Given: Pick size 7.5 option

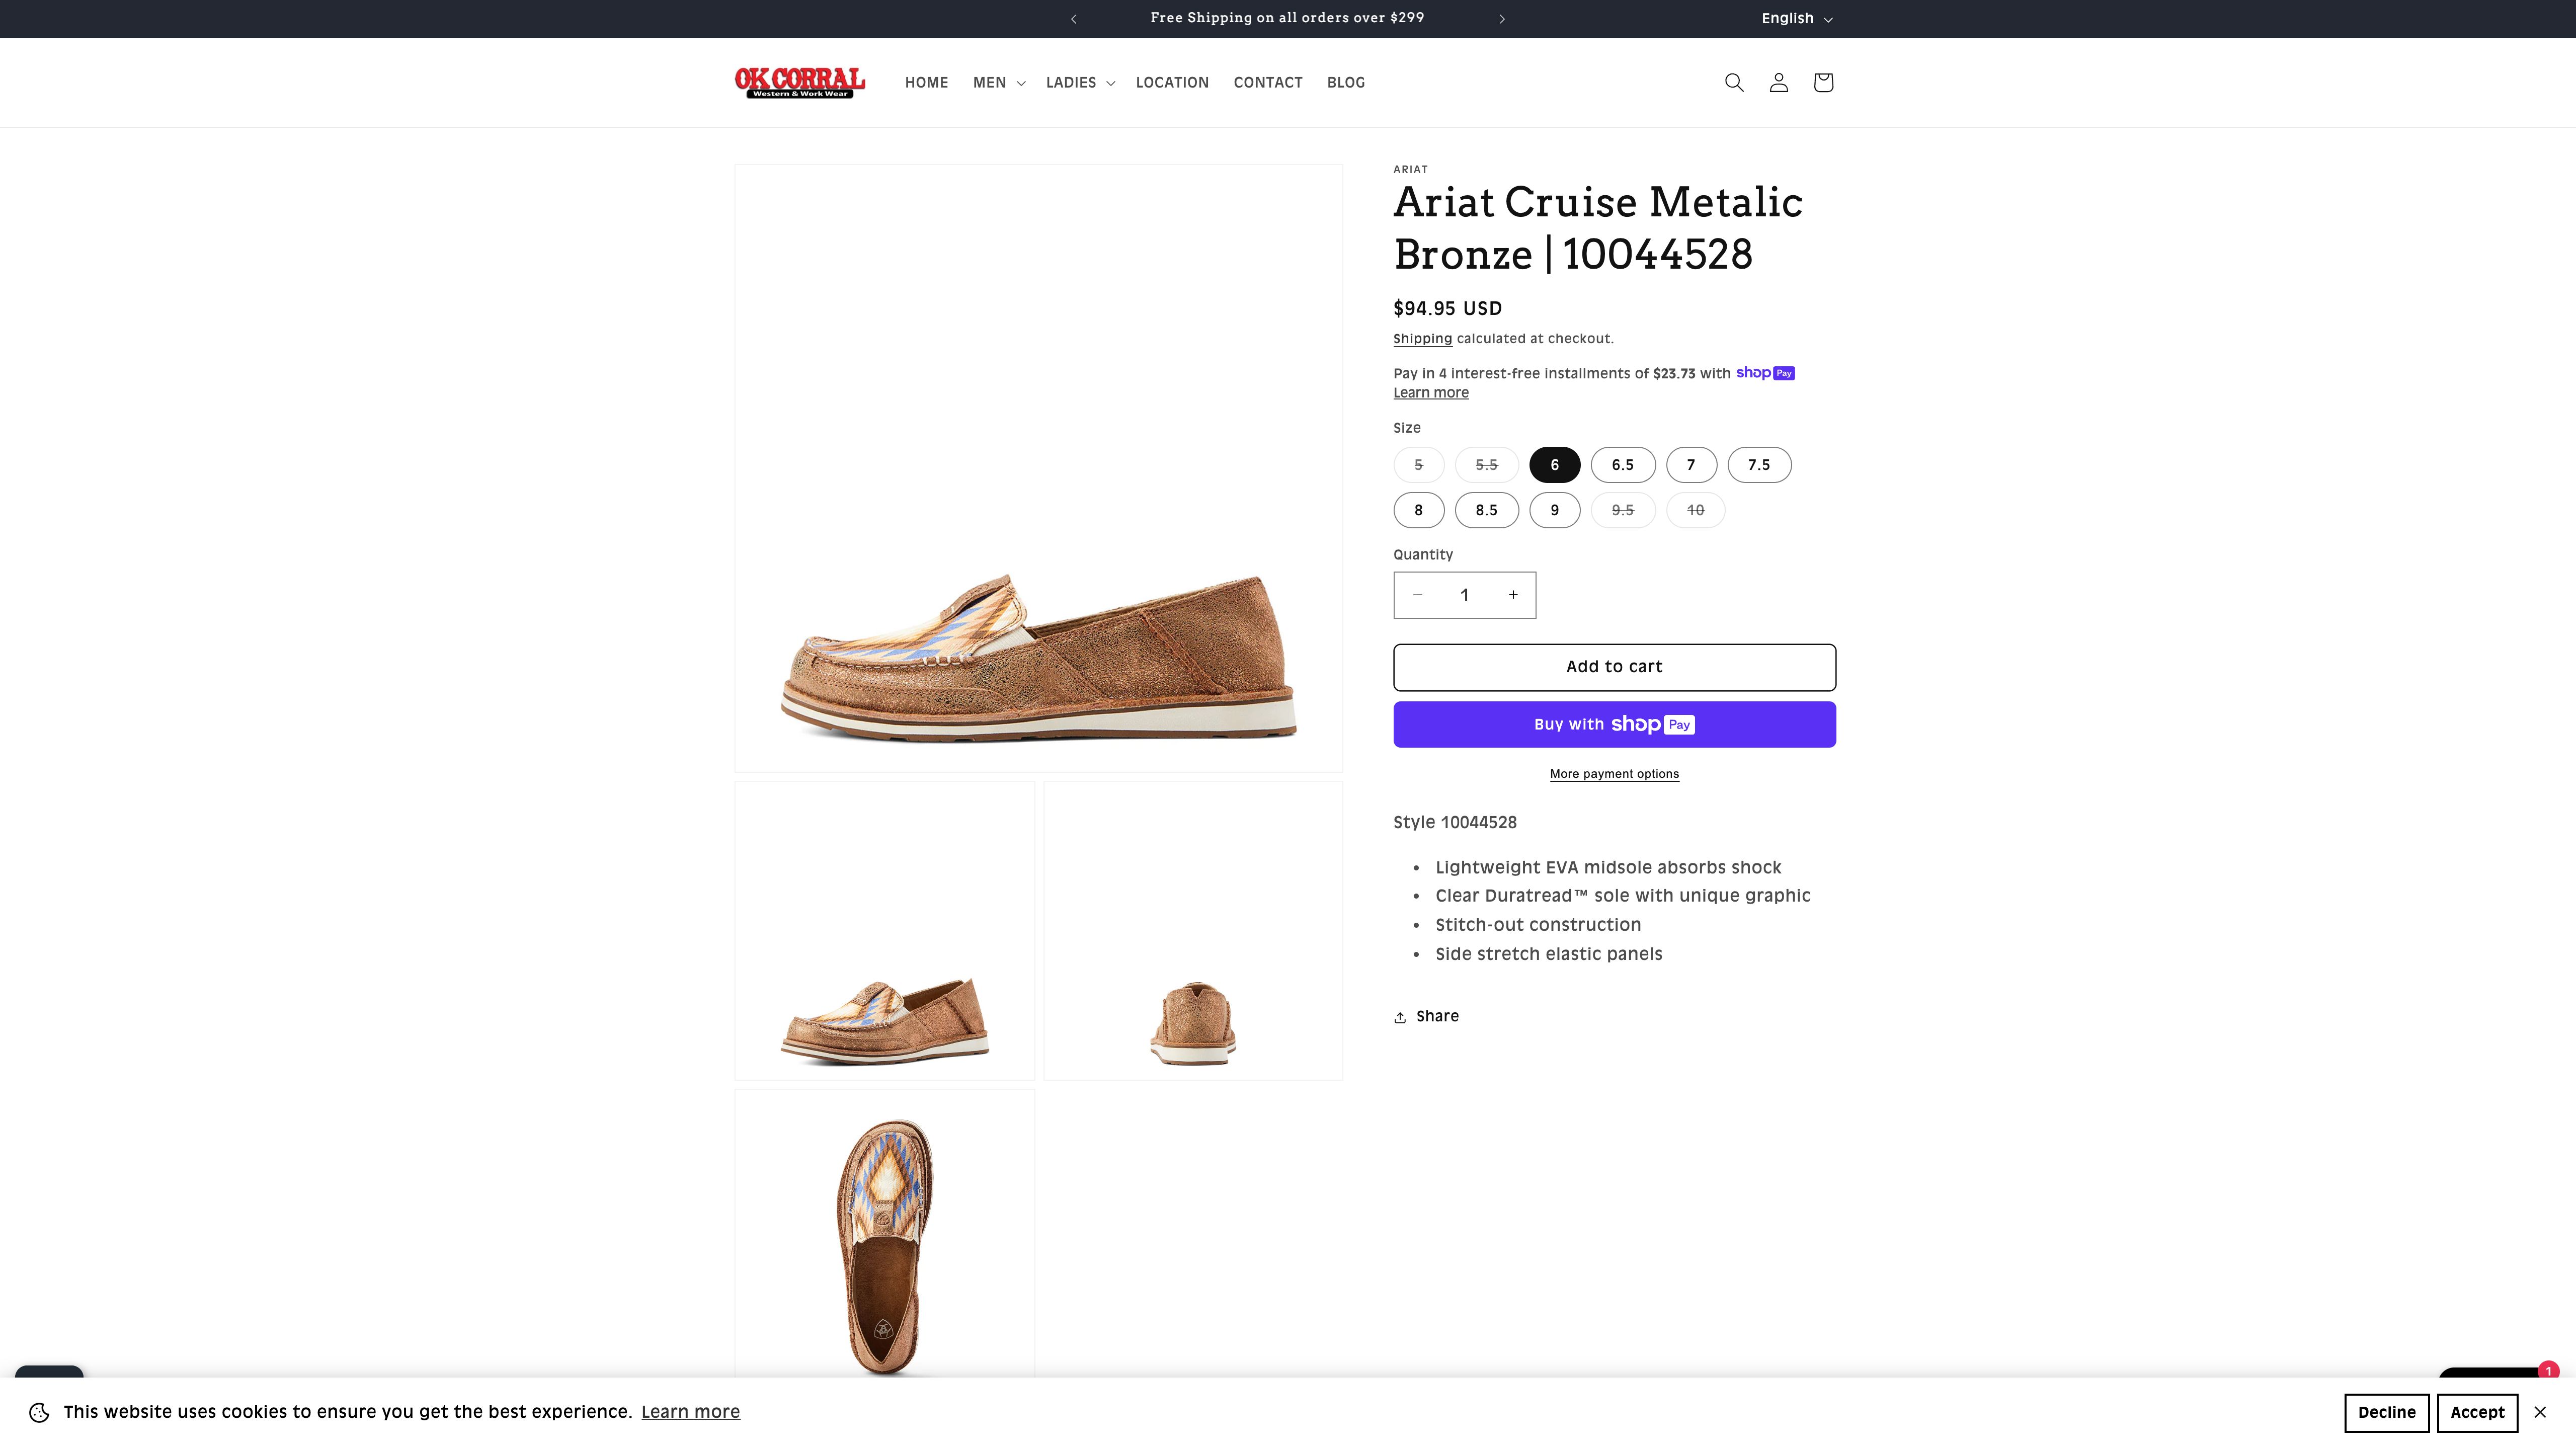Looking at the screenshot, I should [x=1758, y=465].
